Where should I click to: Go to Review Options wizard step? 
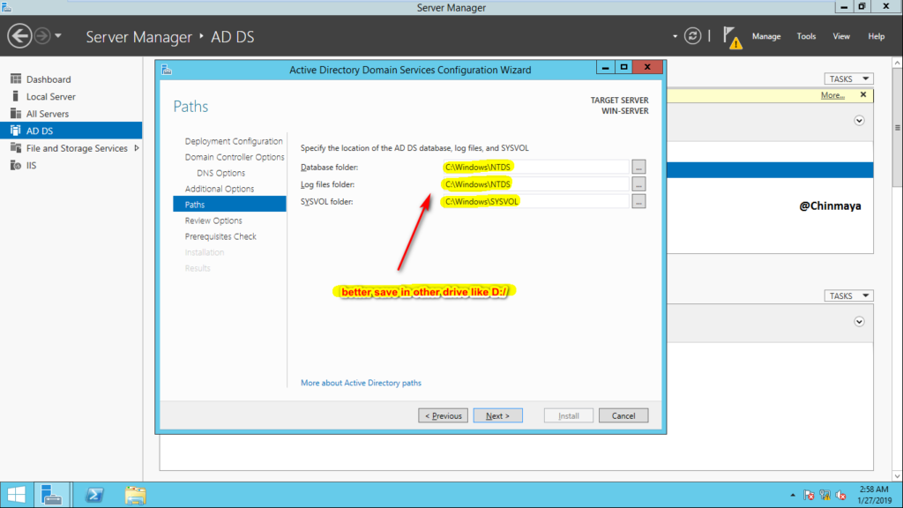213,220
